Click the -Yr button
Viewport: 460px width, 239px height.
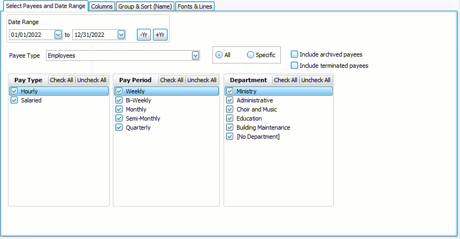[x=143, y=35]
